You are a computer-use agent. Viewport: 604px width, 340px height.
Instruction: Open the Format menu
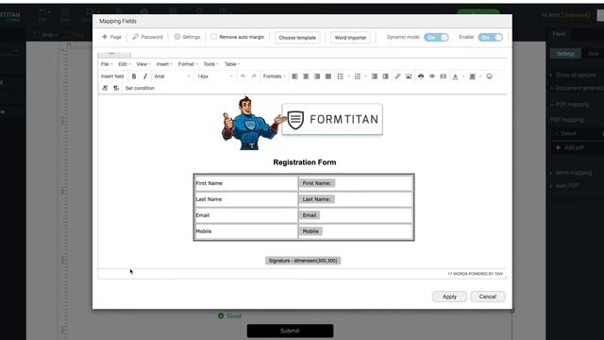coord(188,64)
